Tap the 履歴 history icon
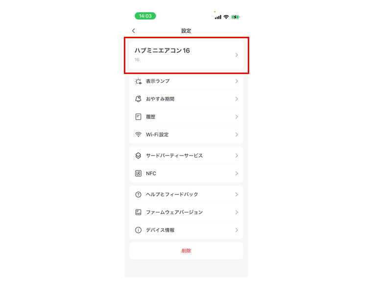This screenshot has width=378, height=301. point(138,117)
